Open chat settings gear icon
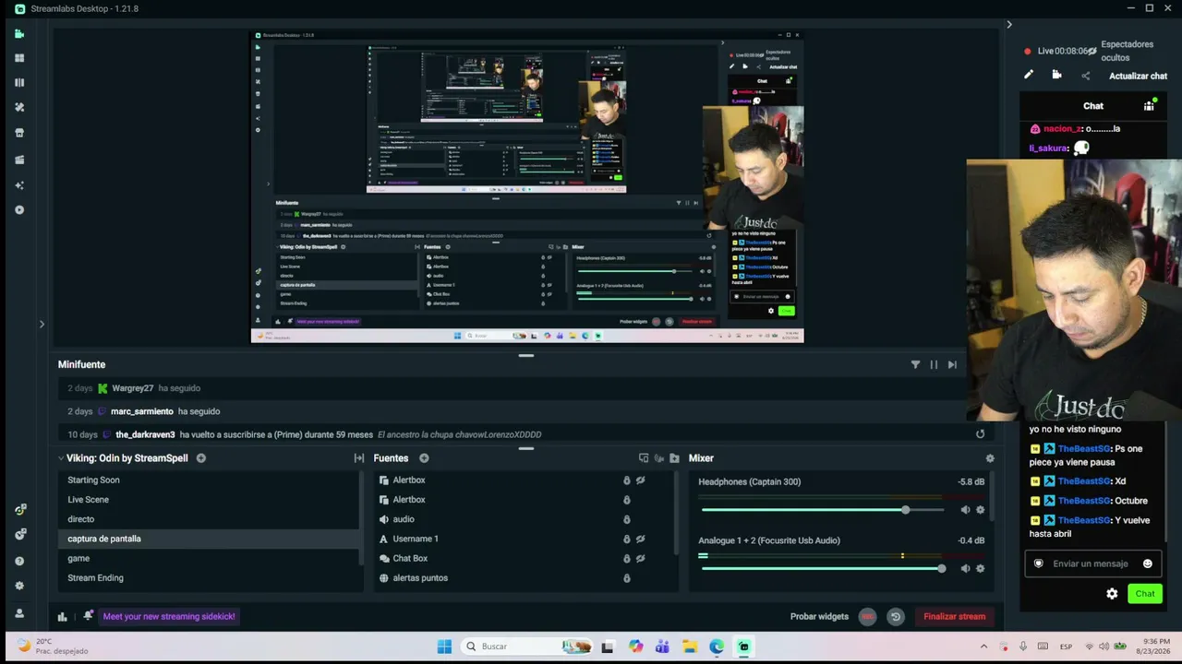 coord(1112,594)
